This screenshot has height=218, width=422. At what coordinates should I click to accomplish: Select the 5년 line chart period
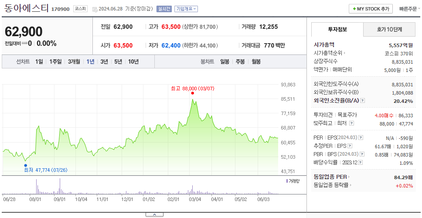tap(118, 61)
